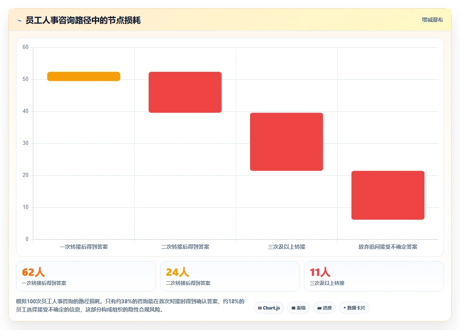This screenshot has height=330, width=460.
Task: Click x-axis label 放弃追问接受不确定答案
Action: coord(388,247)
